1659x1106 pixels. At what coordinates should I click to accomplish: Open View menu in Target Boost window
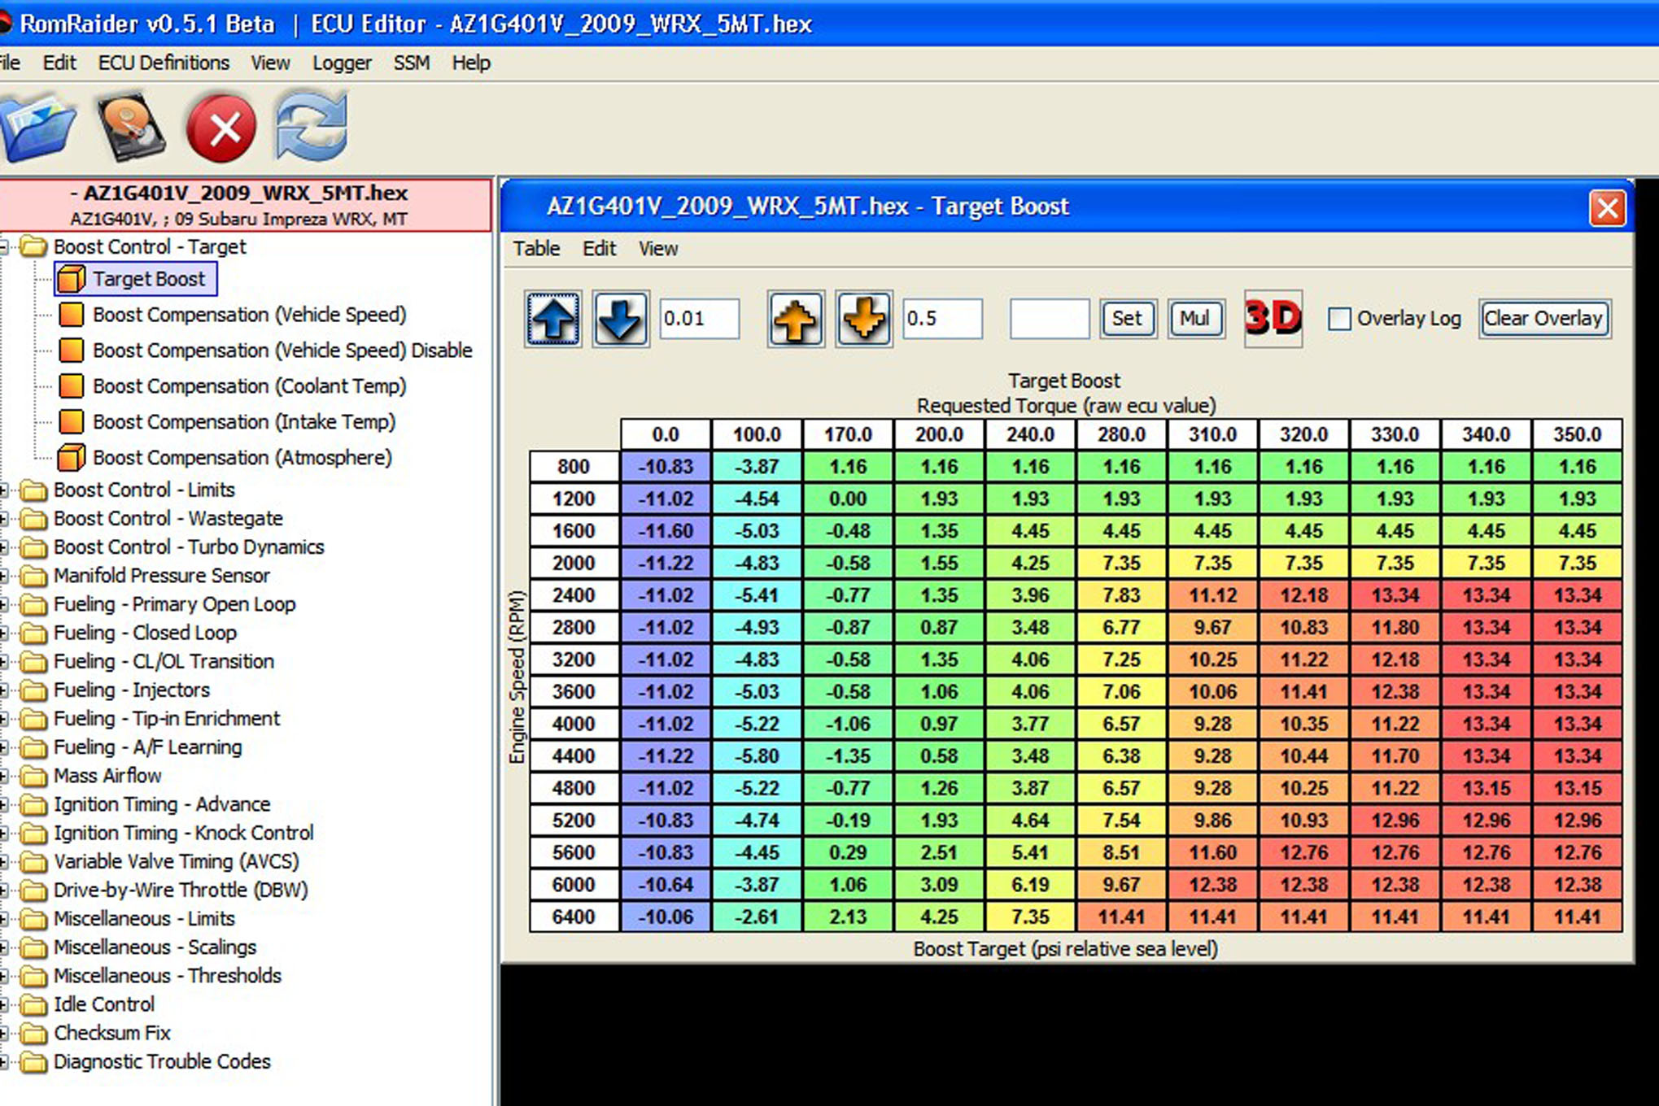click(x=657, y=249)
